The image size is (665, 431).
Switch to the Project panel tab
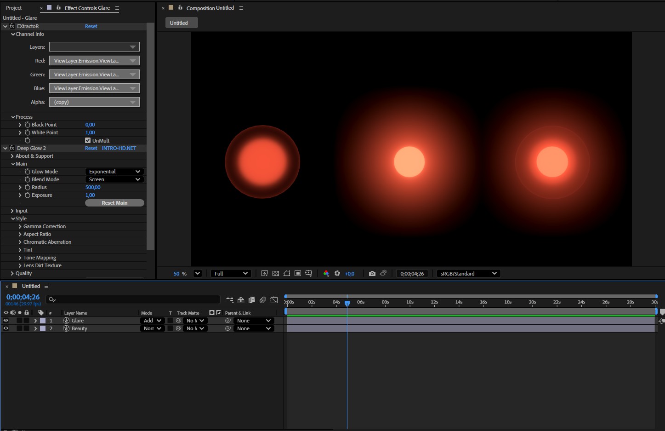pos(14,8)
